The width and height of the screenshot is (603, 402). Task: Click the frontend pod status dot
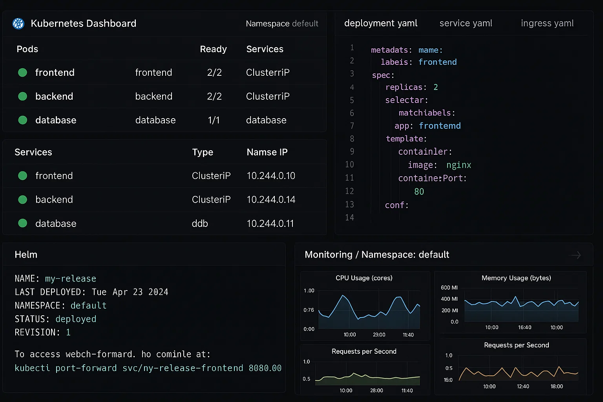(x=23, y=72)
